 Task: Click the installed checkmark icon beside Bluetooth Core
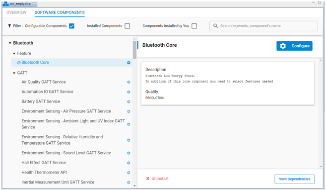click(19, 63)
